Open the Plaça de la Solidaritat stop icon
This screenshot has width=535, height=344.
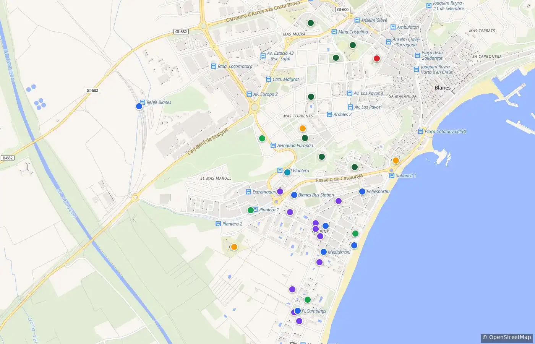(x=418, y=55)
